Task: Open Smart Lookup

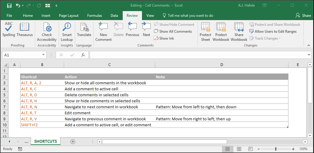Action: (x=67, y=32)
